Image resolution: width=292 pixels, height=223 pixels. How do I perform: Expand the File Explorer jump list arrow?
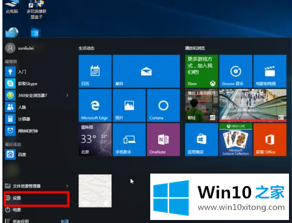tap(67, 186)
